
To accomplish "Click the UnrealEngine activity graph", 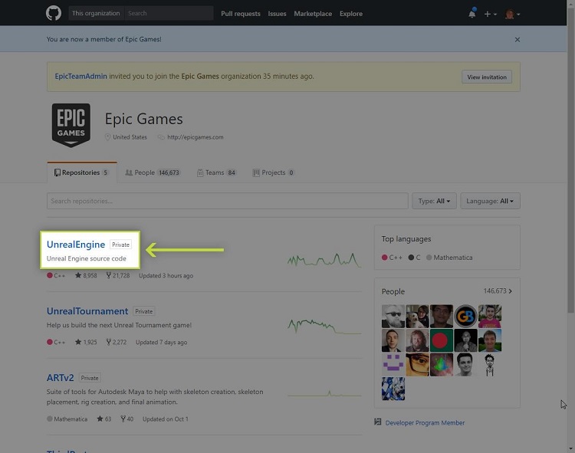I will pos(324,260).
